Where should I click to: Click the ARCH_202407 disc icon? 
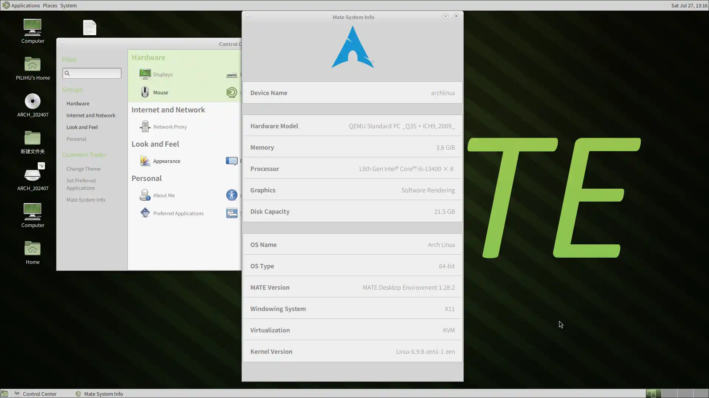[32, 102]
